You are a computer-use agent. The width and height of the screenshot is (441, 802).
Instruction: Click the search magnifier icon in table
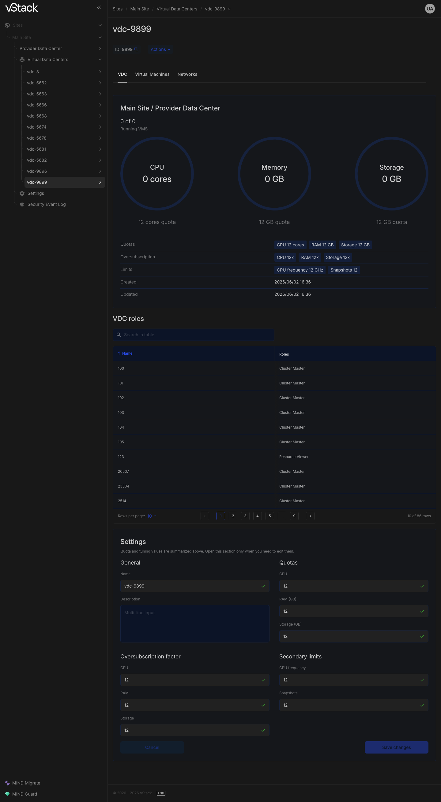pos(119,335)
